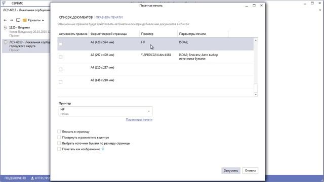Click the \\SPBDC02\4.dev.k181 printer cell

pyautogui.click(x=156, y=55)
